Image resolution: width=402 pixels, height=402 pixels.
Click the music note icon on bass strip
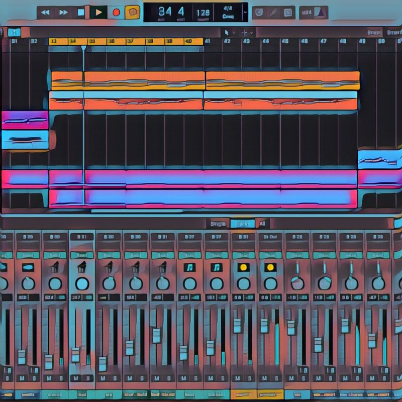point(189,268)
